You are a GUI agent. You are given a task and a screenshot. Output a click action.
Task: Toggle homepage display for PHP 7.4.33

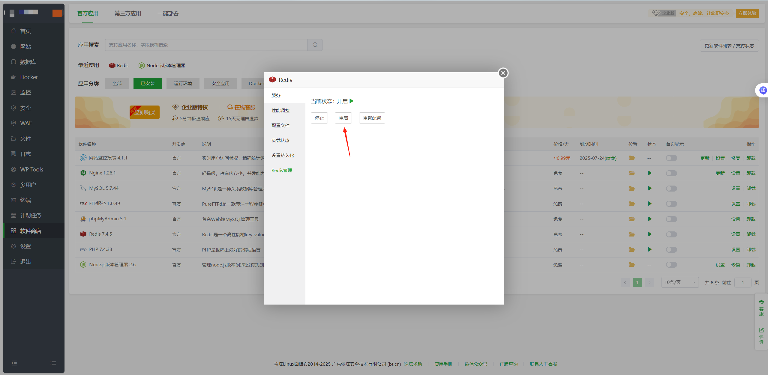[x=671, y=249]
